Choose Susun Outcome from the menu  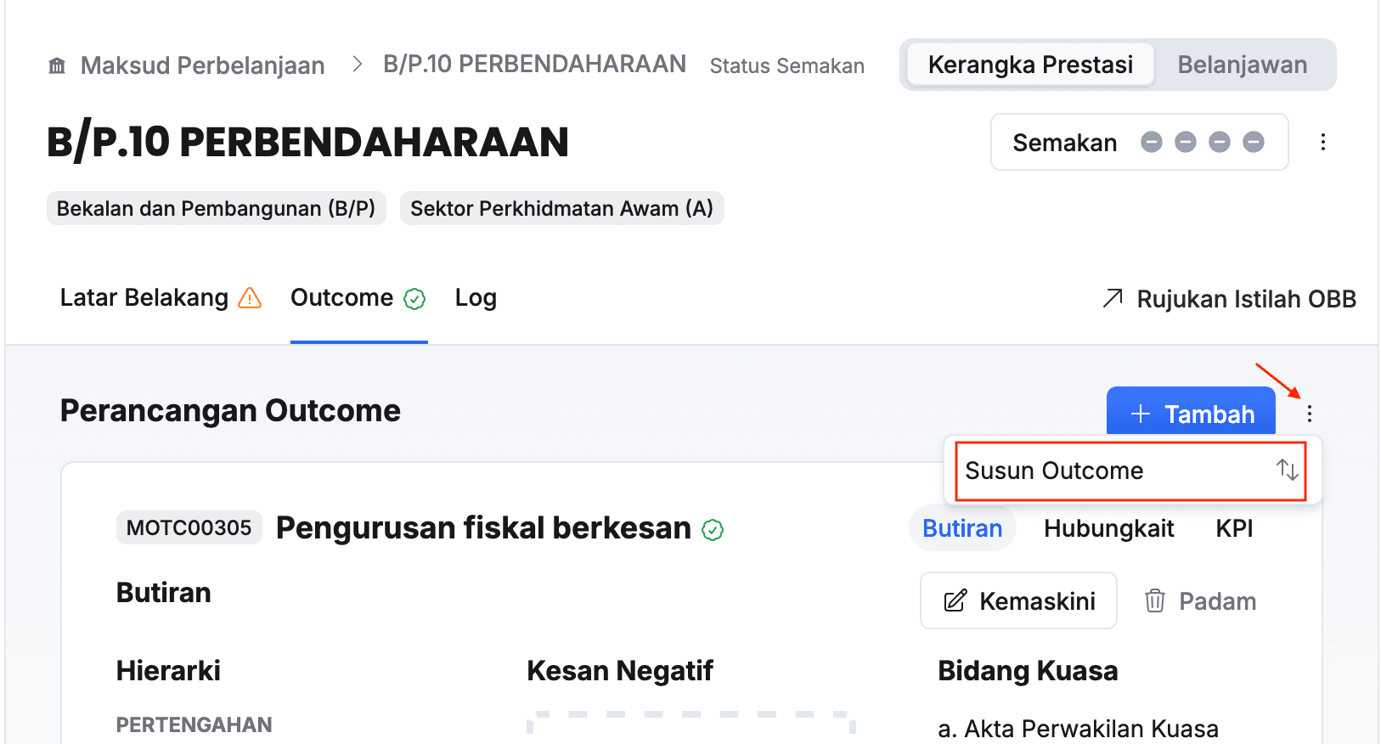pos(1054,471)
